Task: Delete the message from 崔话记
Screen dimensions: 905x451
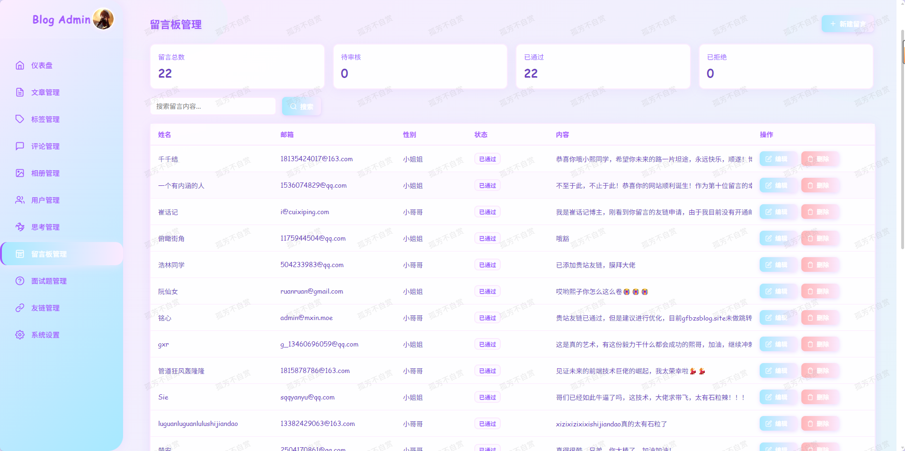Action: tap(818, 212)
